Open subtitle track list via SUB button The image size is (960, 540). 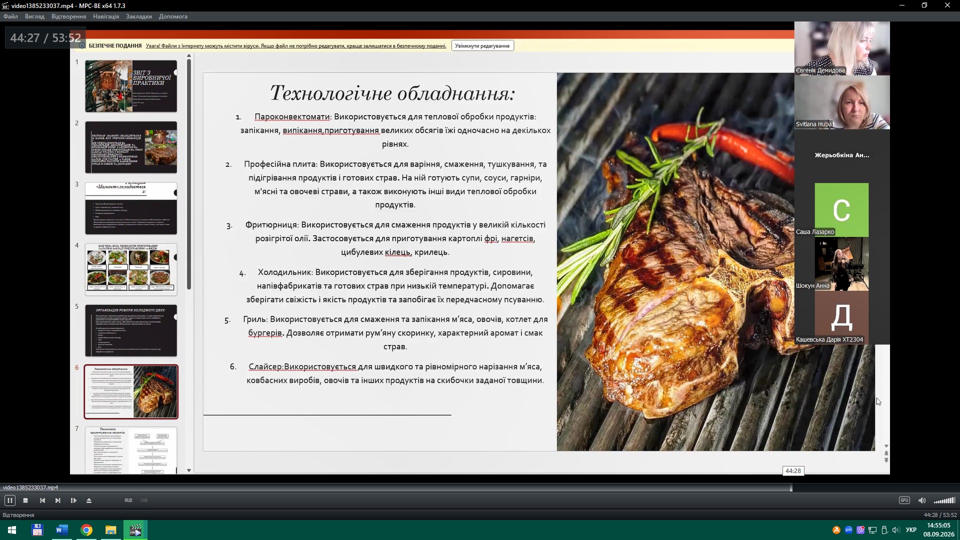click(x=144, y=500)
